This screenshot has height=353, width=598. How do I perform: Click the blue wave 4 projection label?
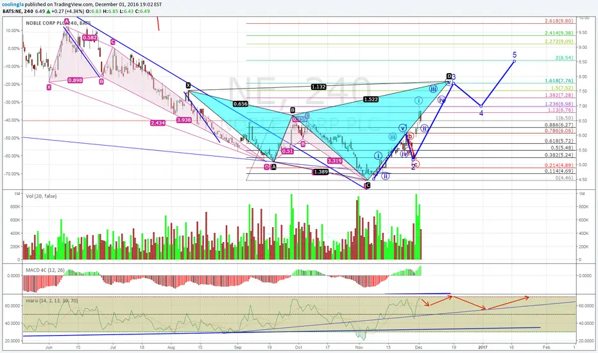(x=481, y=113)
